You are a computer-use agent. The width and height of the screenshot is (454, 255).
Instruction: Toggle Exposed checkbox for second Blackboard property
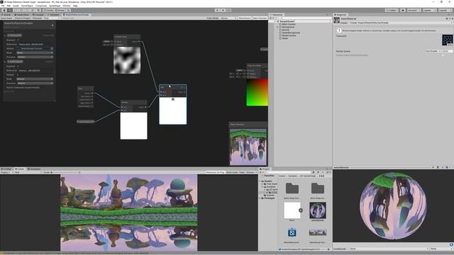coord(18,66)
